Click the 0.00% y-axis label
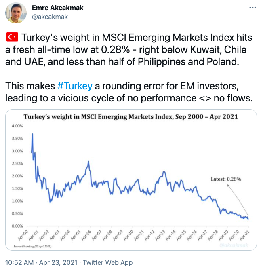 click(x=18, y=226)
